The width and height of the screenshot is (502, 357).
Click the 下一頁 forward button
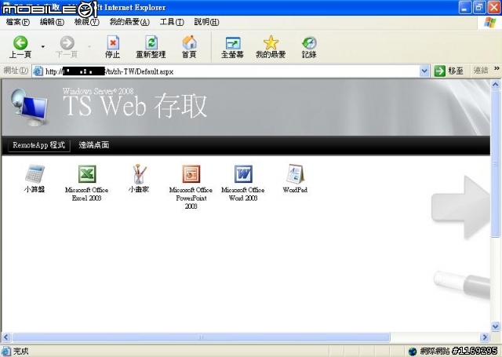(67, 47)
